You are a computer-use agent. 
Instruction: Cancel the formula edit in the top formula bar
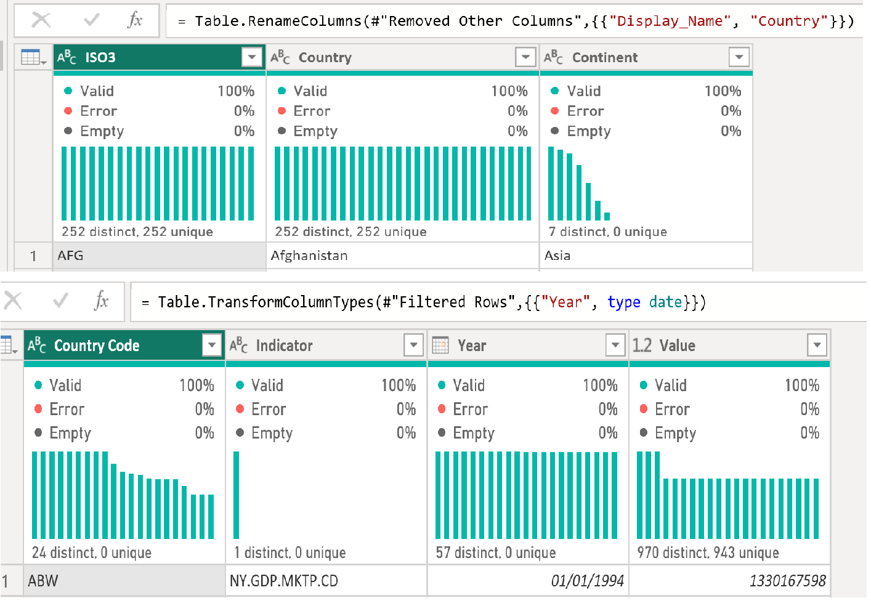(x=41, y=20)
